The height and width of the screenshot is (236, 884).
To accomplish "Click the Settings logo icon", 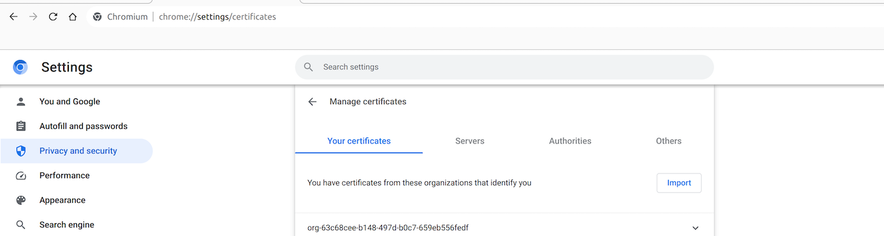I will pos(20,67).
